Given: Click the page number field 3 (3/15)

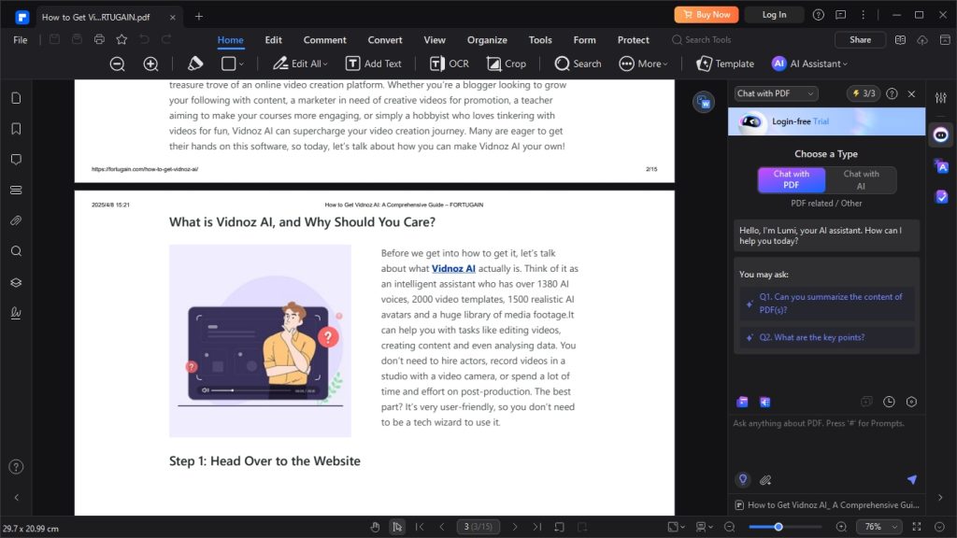Looking at the screenshot, I should 478,527.
